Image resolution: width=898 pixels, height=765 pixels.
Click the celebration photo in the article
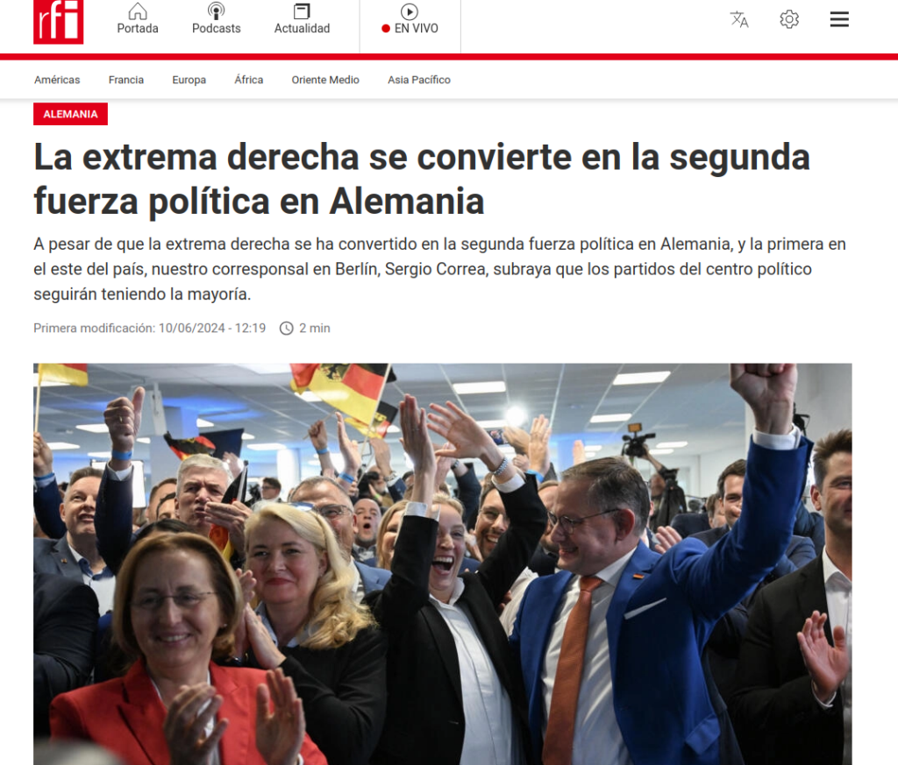[442, 563]
